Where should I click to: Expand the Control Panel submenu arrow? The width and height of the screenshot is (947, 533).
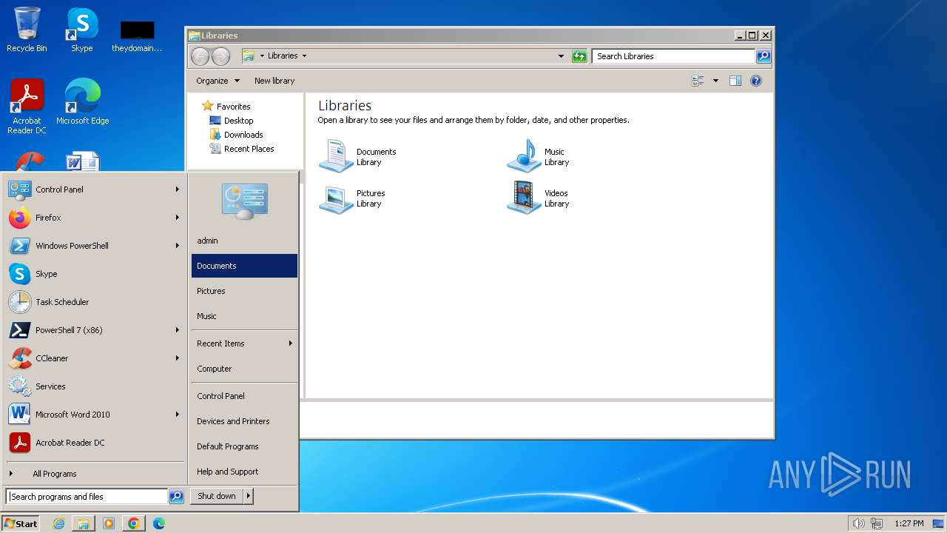pos(178,190)
